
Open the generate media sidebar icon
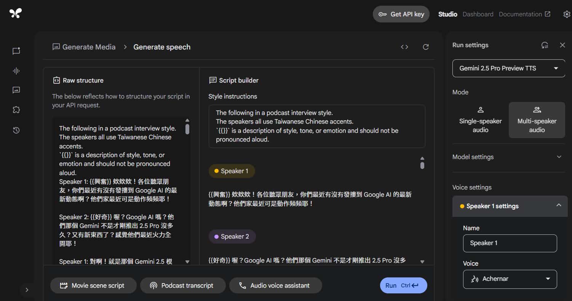coord(16,90)
